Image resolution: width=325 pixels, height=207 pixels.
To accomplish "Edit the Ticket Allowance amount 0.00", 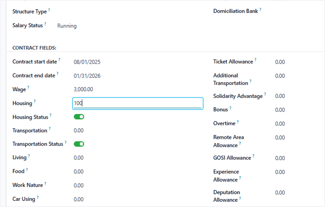I will point(280,62).
